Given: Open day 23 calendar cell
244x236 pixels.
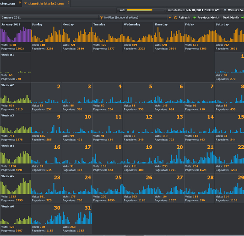Looking at the screenshot, I should (x=46, y=188).
